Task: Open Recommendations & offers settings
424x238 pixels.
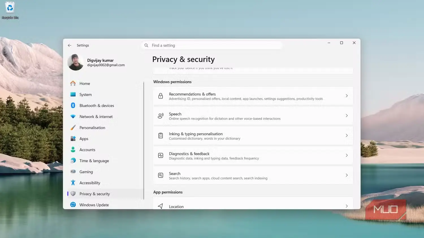Action: click(x=253, y=96)
